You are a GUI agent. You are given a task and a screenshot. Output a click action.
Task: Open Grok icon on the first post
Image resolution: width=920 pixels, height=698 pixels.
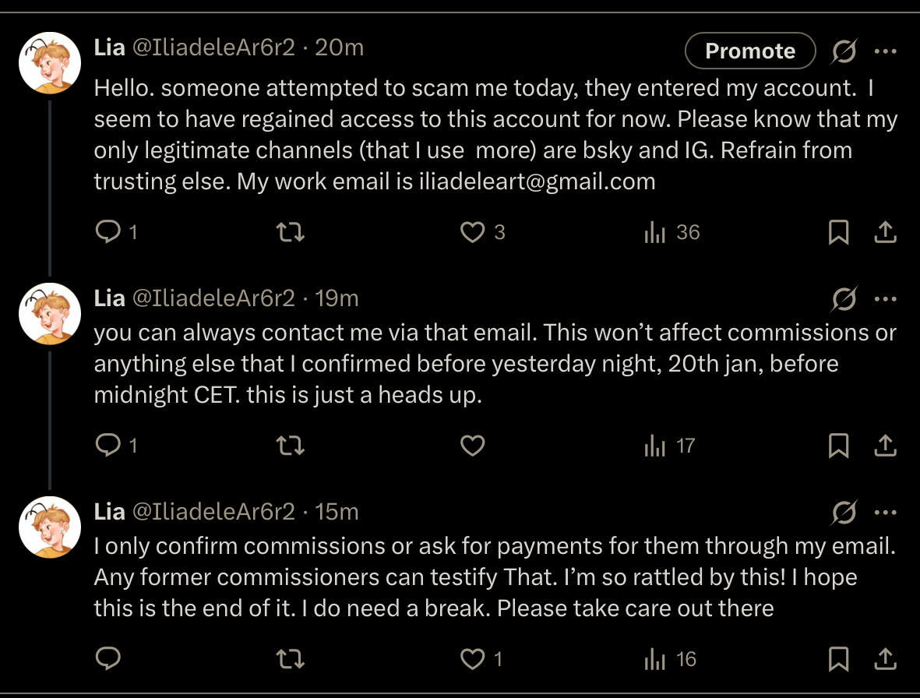[844, 52]
